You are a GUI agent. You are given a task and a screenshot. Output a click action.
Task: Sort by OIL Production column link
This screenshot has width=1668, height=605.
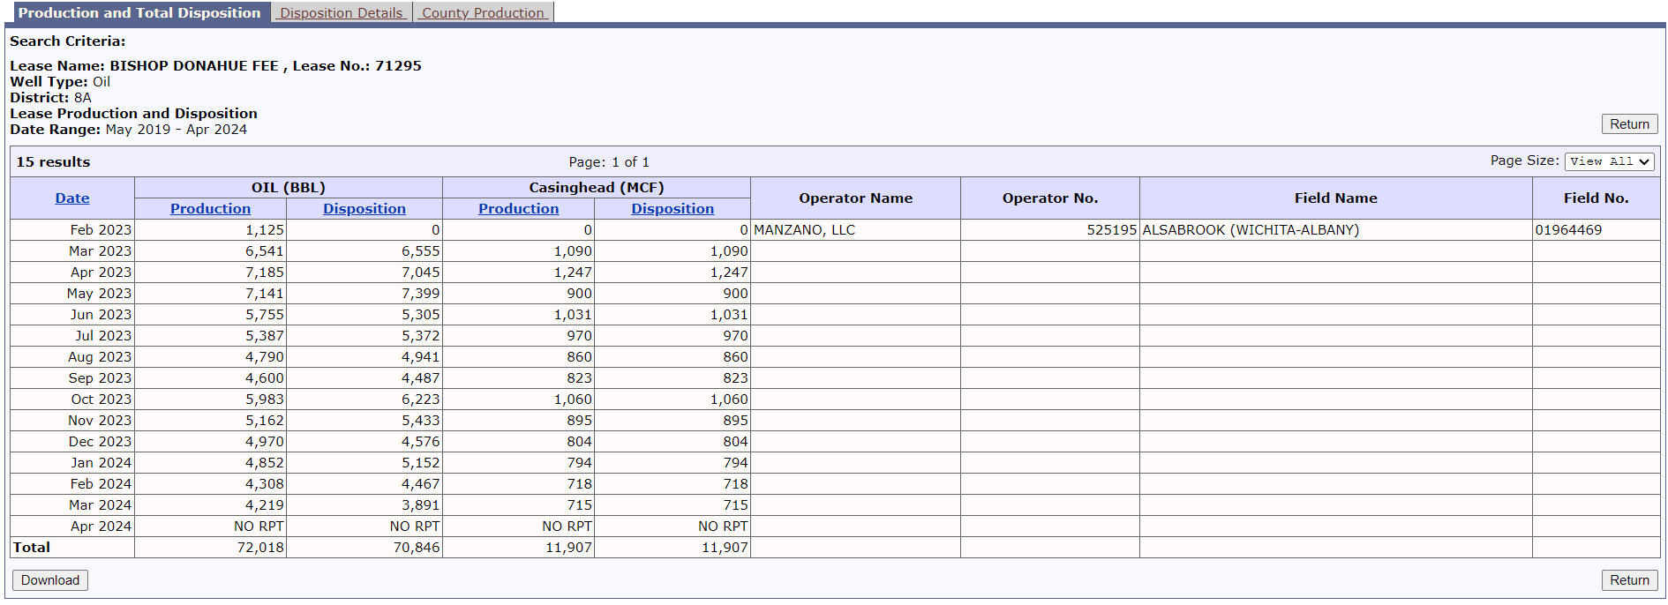pos(210,209)
